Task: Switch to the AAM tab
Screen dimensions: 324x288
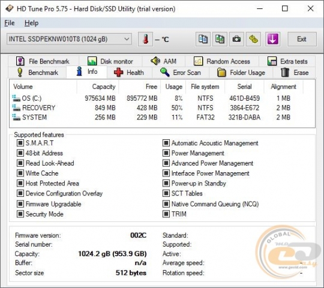Action: 164,61
